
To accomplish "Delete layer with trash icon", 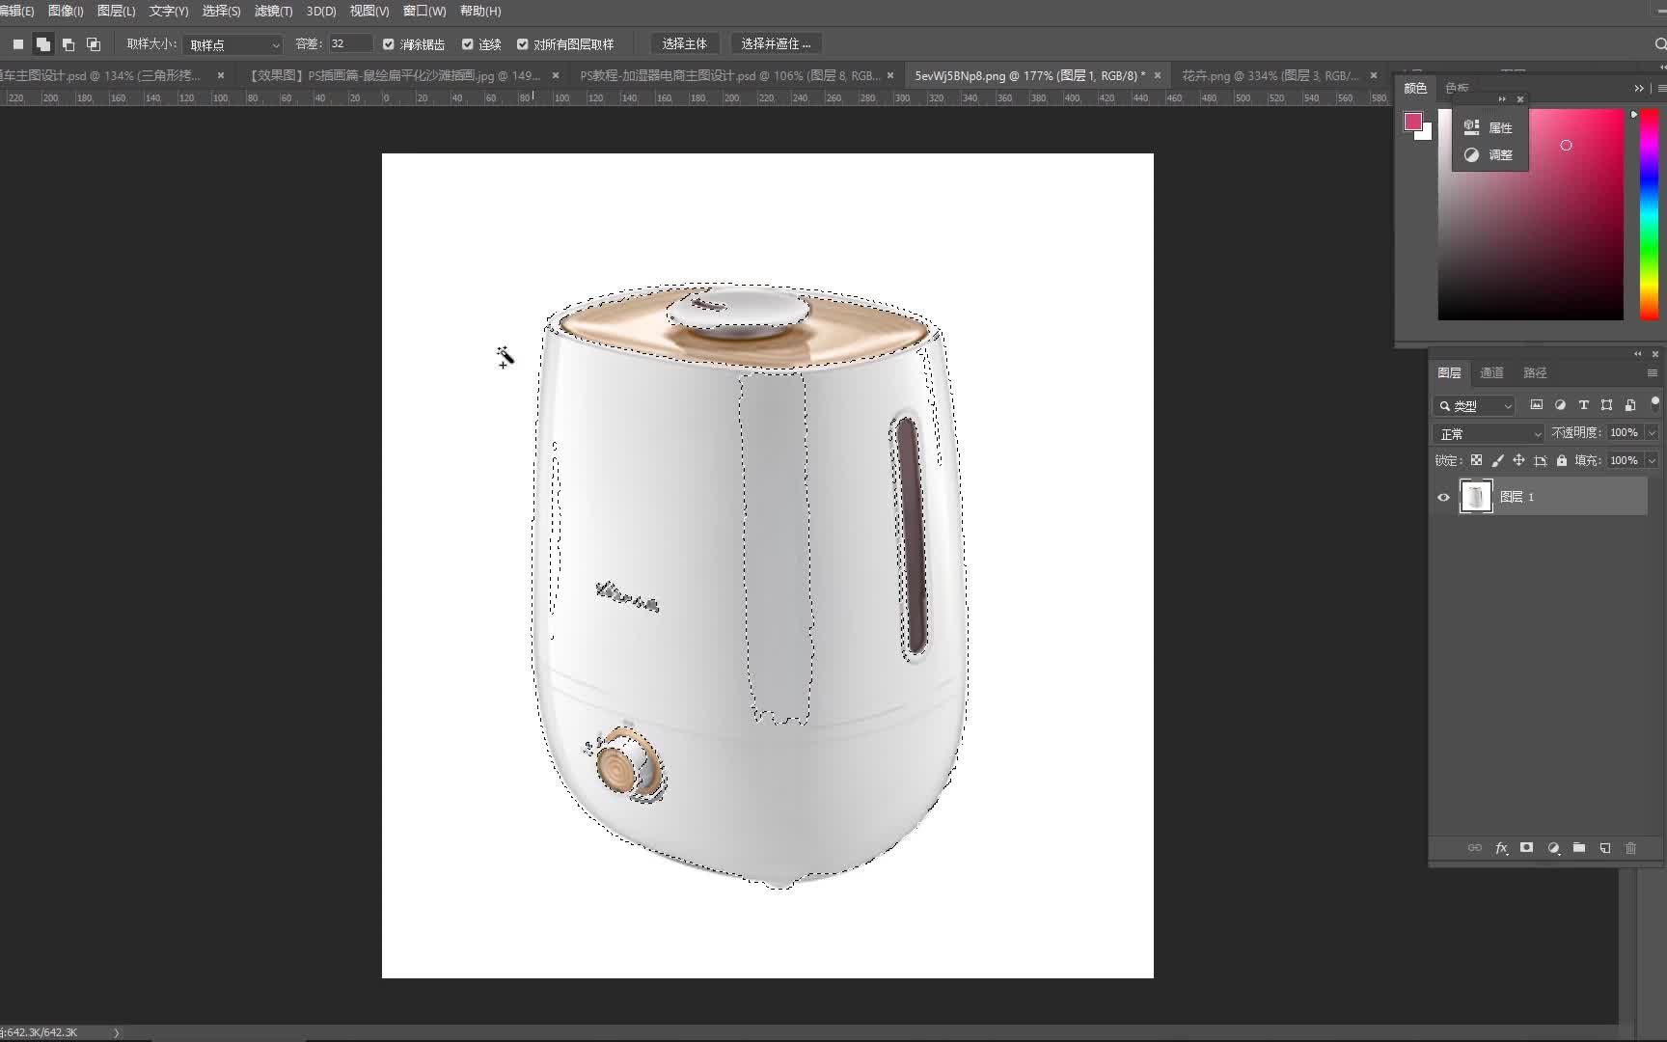I will pos(1631,848).
